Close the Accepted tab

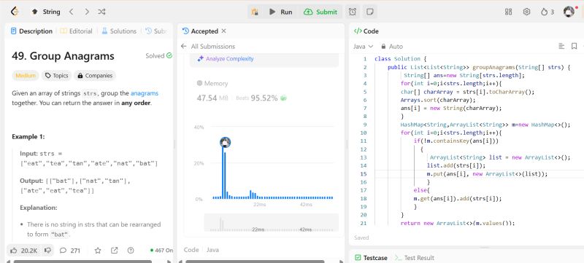point(223,31)
